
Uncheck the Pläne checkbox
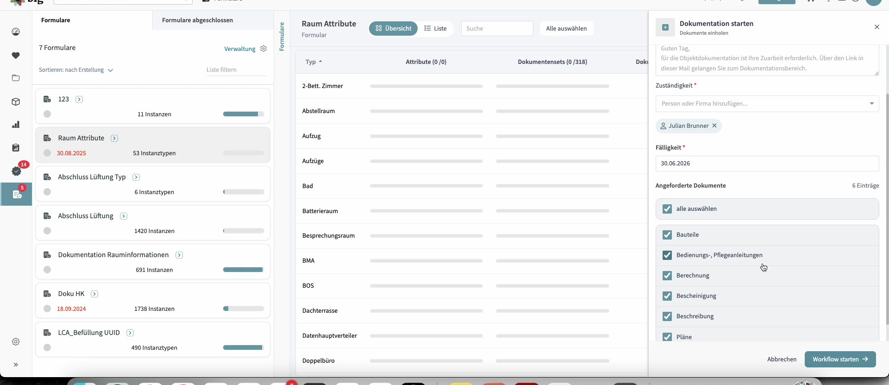(667, 337)
